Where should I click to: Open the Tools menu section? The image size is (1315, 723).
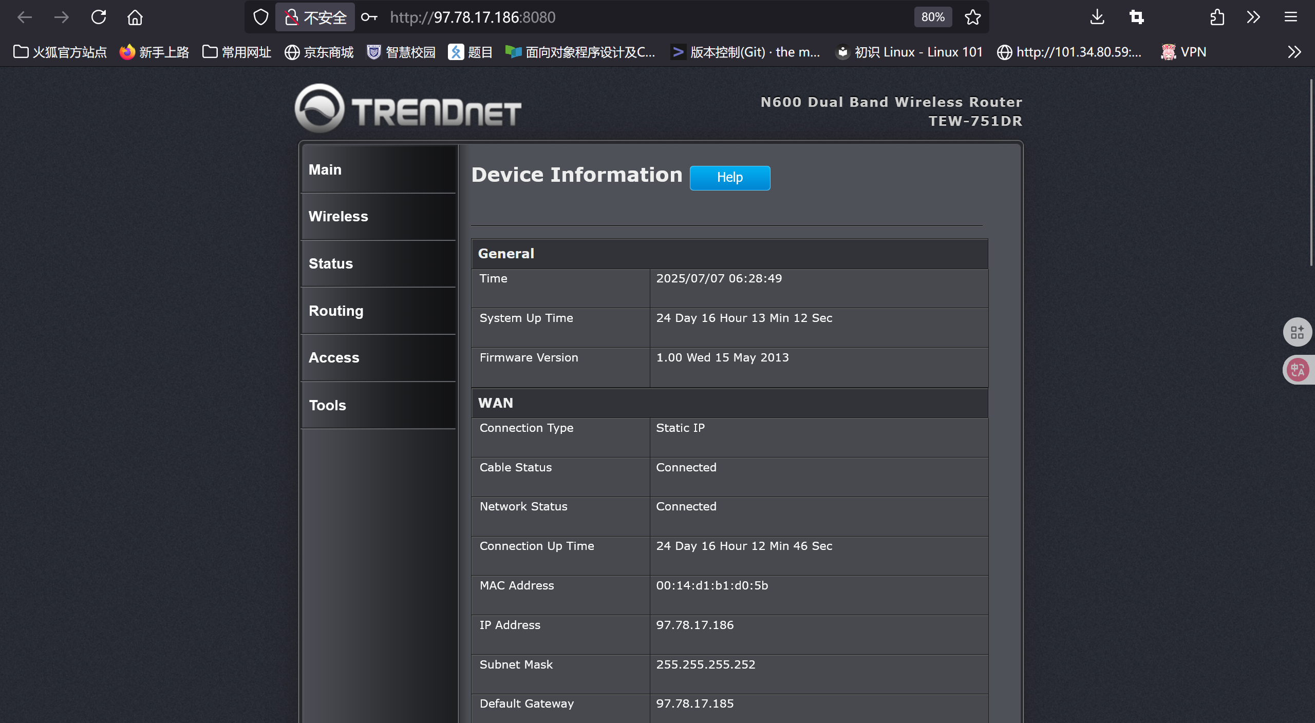(x=379, y=406)
